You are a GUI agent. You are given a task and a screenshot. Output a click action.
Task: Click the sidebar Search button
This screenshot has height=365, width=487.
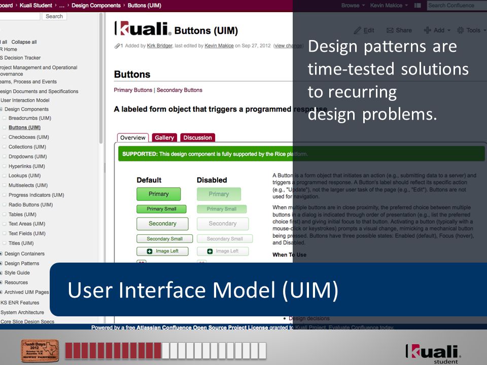[x=54, y=16]
